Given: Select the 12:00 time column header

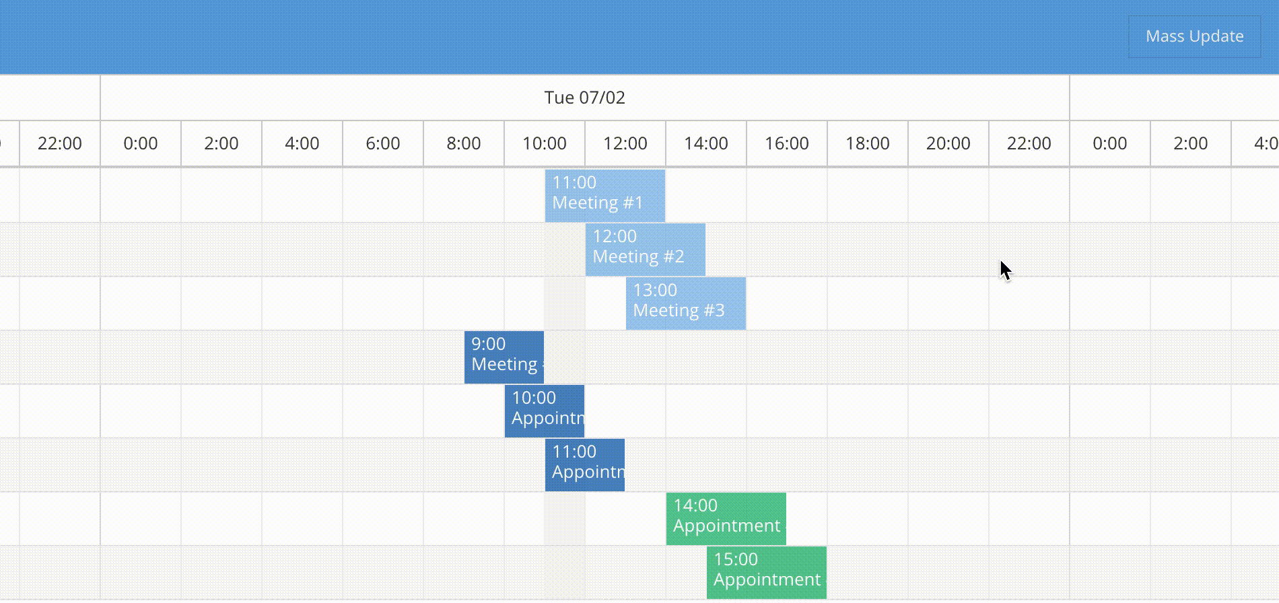Looking at the screenshot, I should [625, 143].
